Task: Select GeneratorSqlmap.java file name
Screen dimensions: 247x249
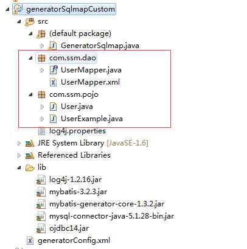Action: pyautogui.click(x=100, y=46)
